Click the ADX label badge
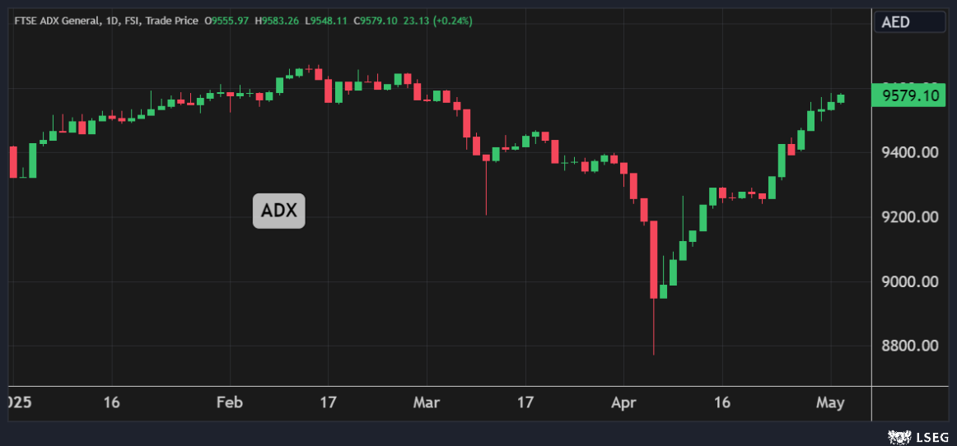The image size is (957, 446). pos(278,211)
